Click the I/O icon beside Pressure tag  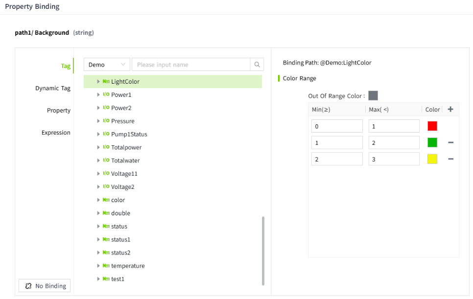(x=106, y=121)
